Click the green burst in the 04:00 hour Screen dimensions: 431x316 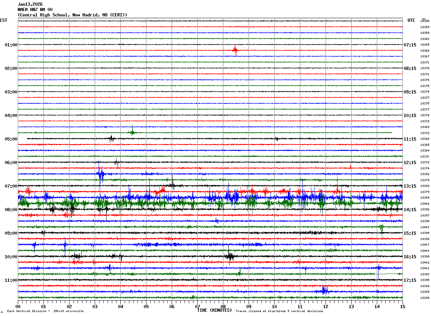click(132, 132)
